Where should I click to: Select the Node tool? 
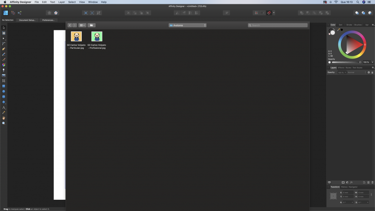click(4, 38)
